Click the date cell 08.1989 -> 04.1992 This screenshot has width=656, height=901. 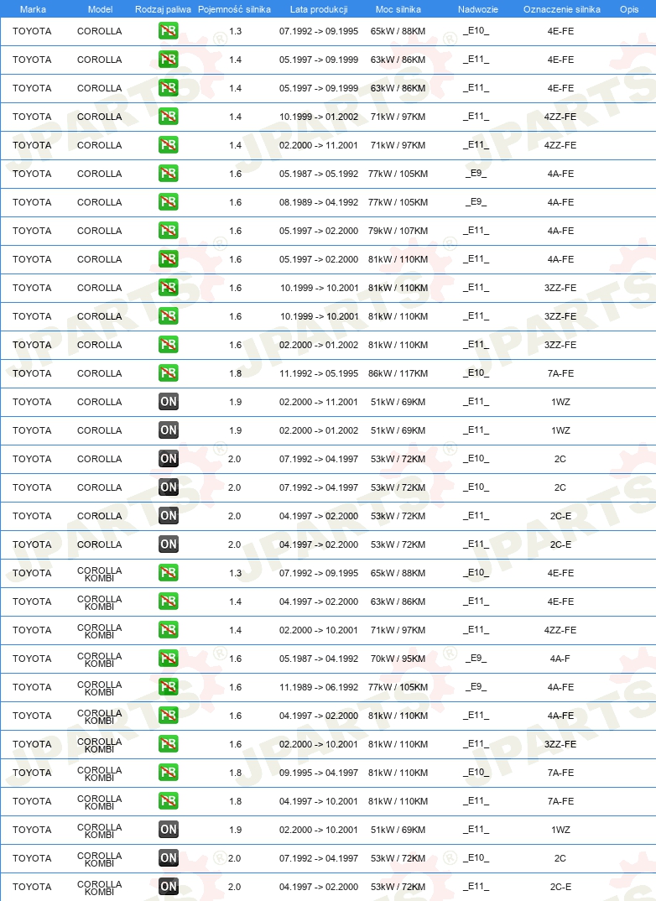[319, 202]
